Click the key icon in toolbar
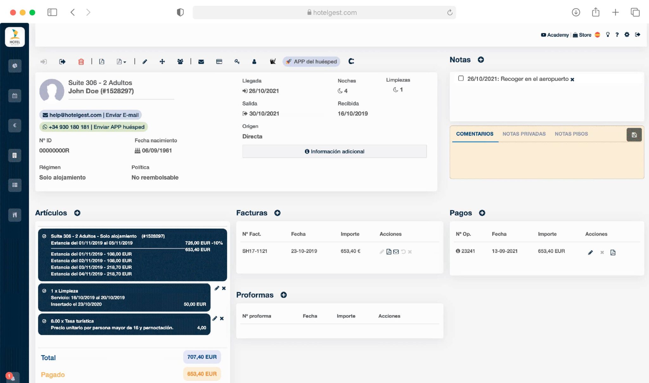The height and width of the screenshot is (383, 649). (237, 61)
